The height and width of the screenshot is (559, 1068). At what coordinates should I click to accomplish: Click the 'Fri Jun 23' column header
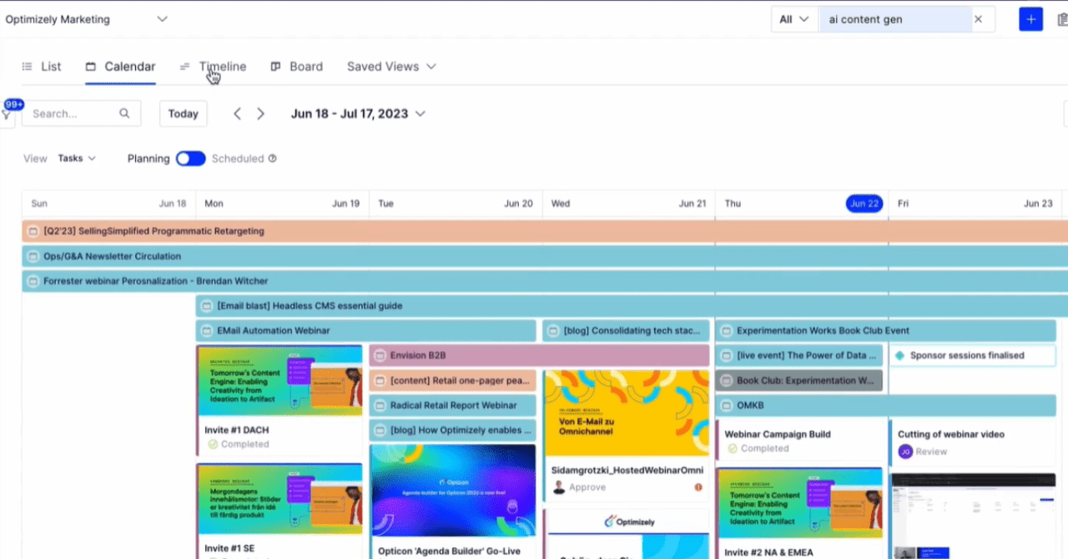tap(975, 204)
